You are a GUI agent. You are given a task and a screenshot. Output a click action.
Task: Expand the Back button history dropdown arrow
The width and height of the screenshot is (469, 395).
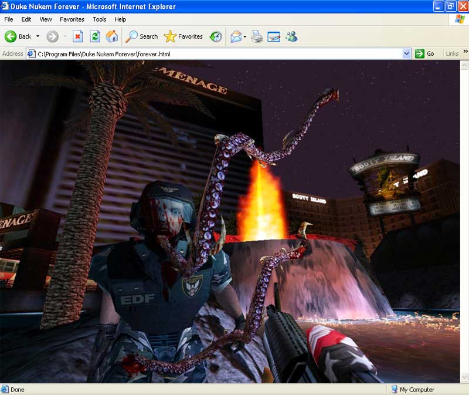38,36
